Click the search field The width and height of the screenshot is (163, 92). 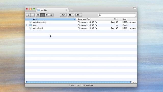pyautogui.click(x=117, y=15)
